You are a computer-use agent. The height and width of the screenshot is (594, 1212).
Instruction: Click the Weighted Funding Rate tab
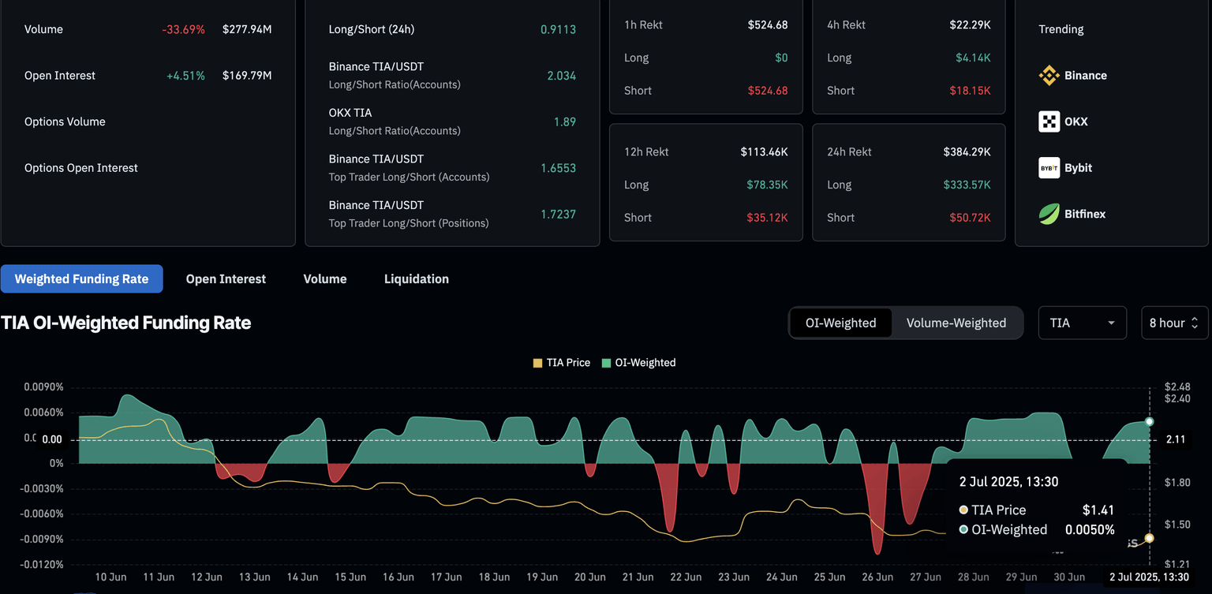pos(81,279)
